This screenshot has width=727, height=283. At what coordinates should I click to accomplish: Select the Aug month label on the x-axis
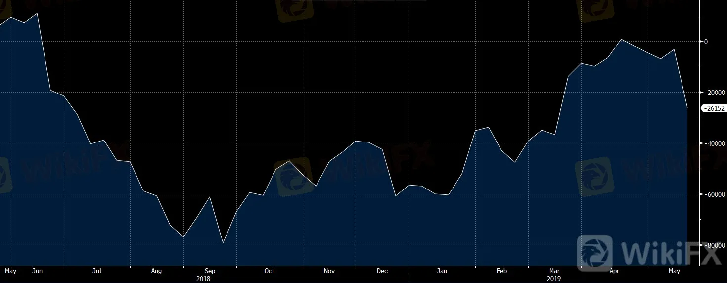click(x=156, y=271)
